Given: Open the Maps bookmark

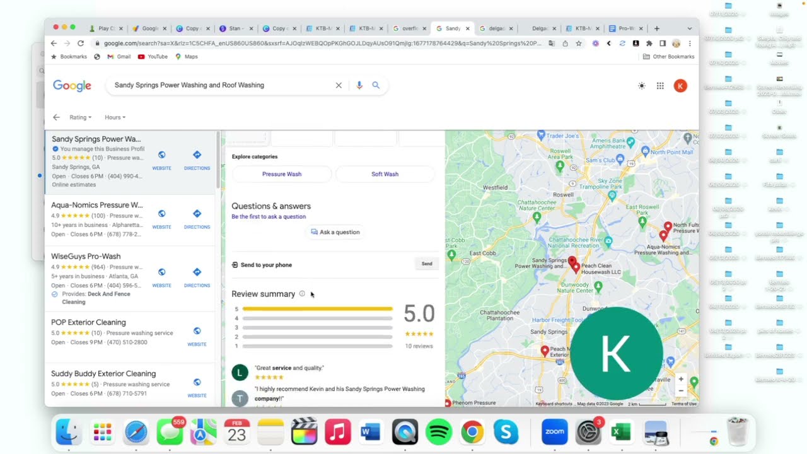Looking at the screenshot, I should coord(187,57).
